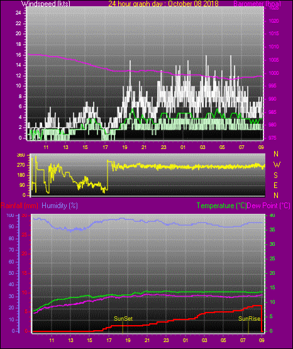Click the 1000 hpa barometer tick label

(x=274, y=73)
